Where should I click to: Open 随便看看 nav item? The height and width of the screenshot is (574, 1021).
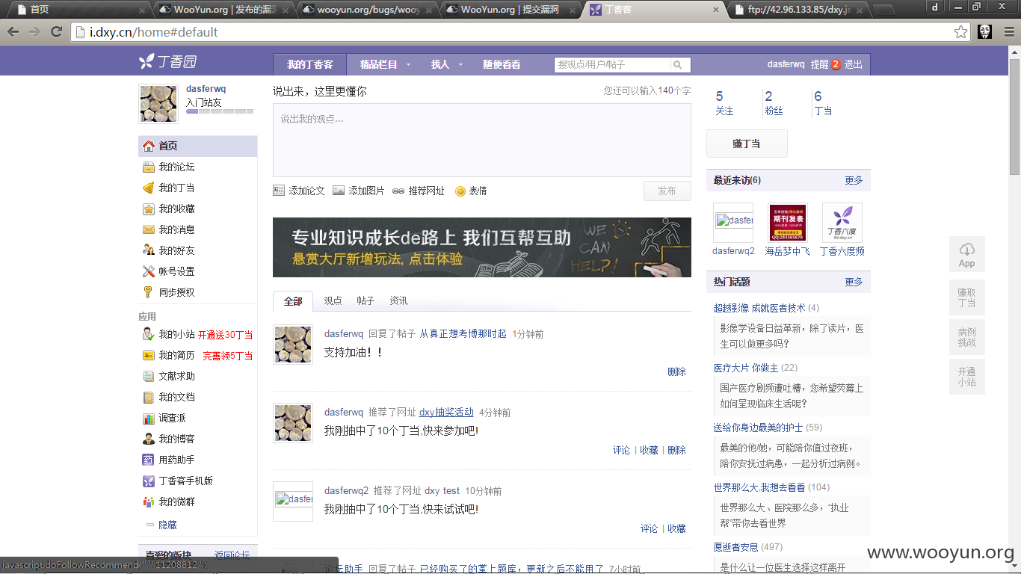[502, 64]
